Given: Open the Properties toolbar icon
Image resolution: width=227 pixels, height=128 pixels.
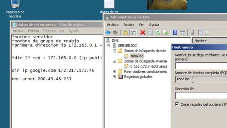Looking at the screenshot, I should pyautogui.click(x=150, y=32).
